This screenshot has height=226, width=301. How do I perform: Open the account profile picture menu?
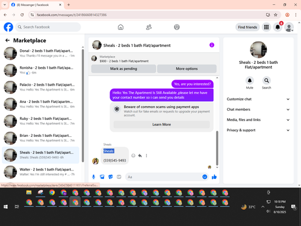pos(289,27)
